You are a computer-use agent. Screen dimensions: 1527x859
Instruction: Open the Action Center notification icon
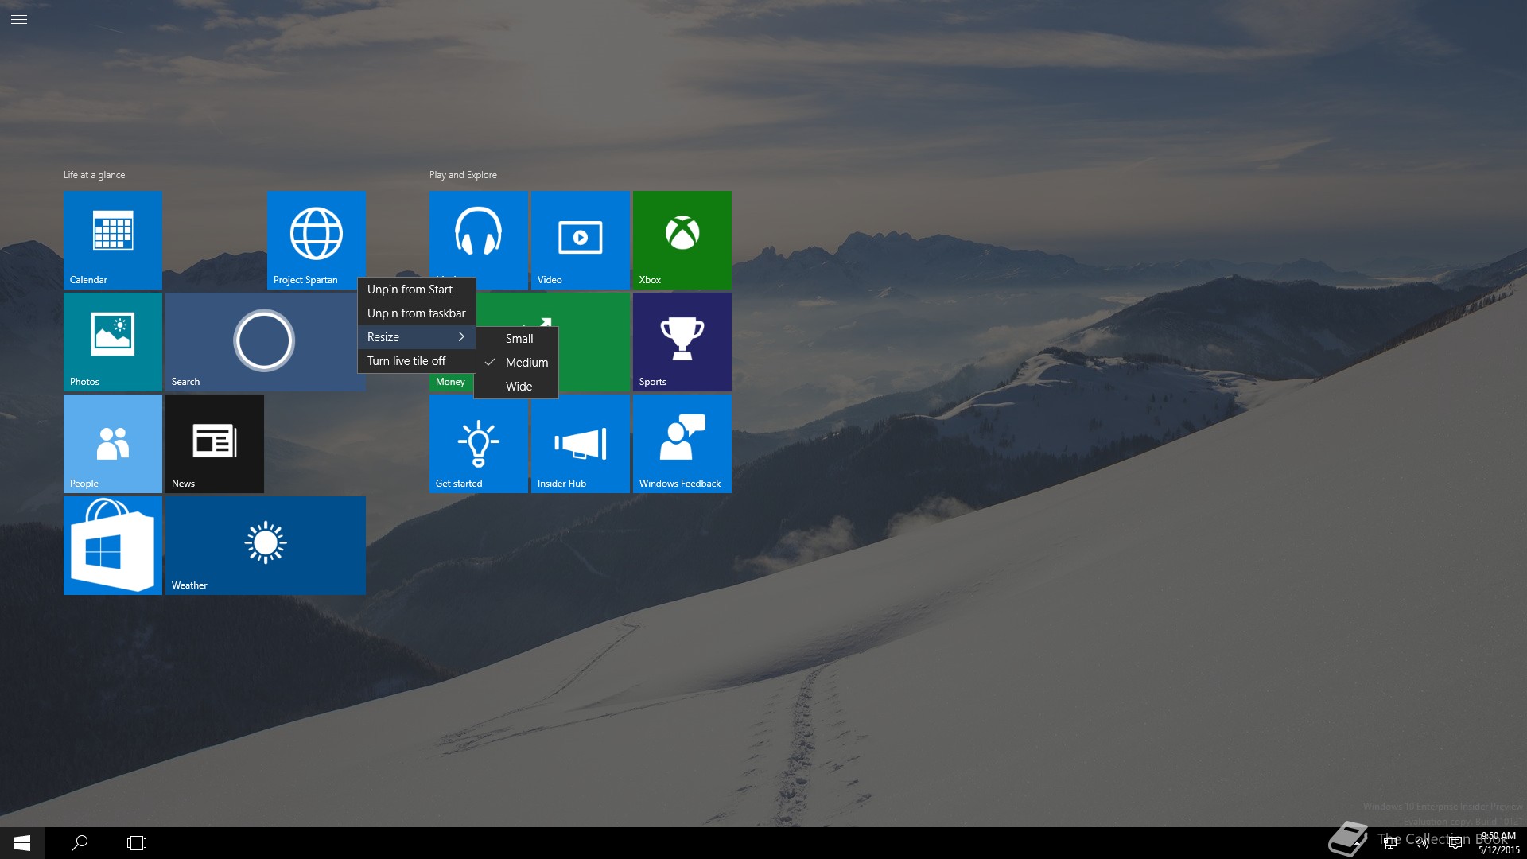1455,843
